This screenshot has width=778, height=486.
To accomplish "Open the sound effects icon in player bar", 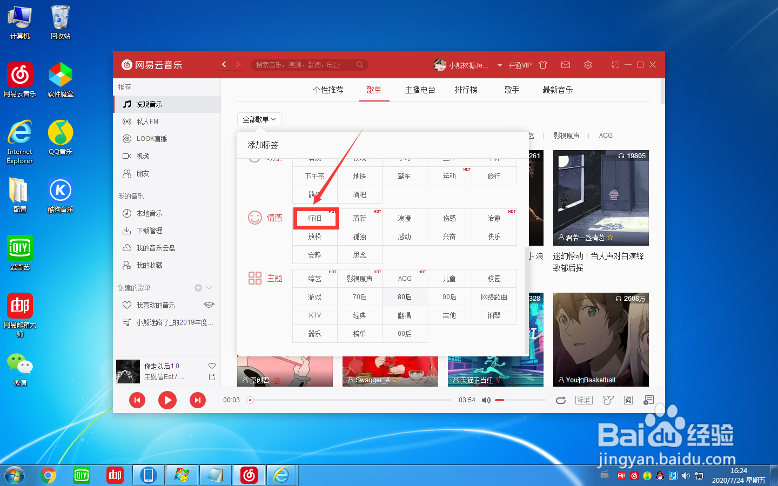I will pos(608,400).
